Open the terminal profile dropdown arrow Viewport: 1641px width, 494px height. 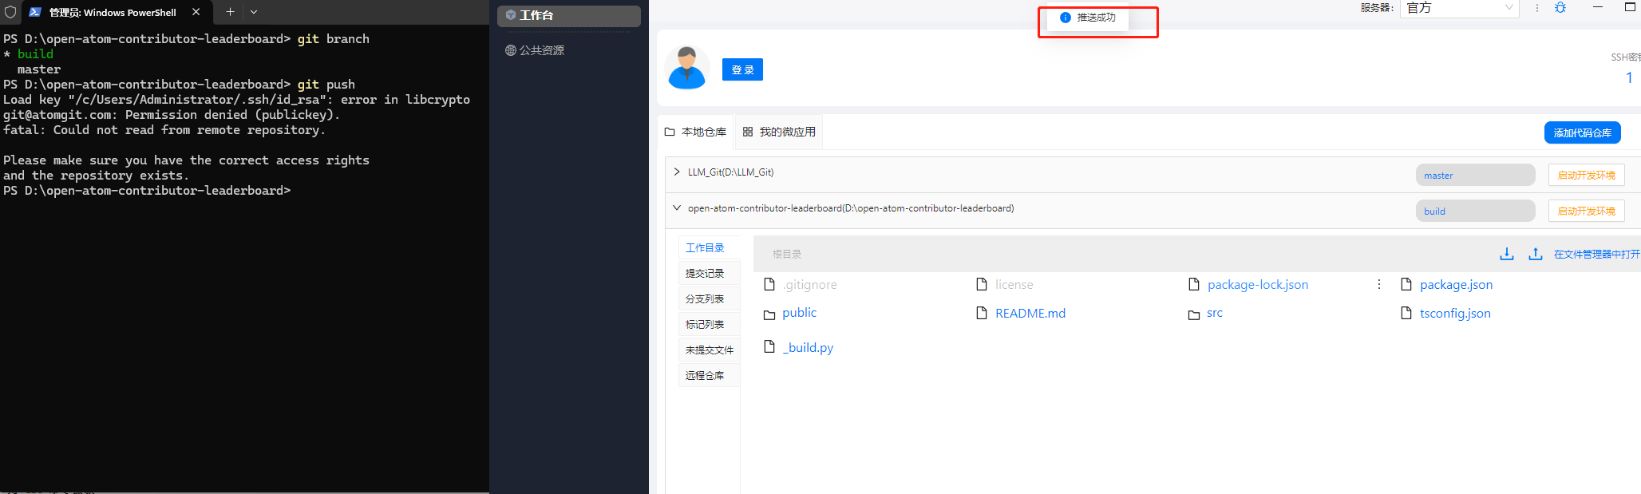(254, 12)
